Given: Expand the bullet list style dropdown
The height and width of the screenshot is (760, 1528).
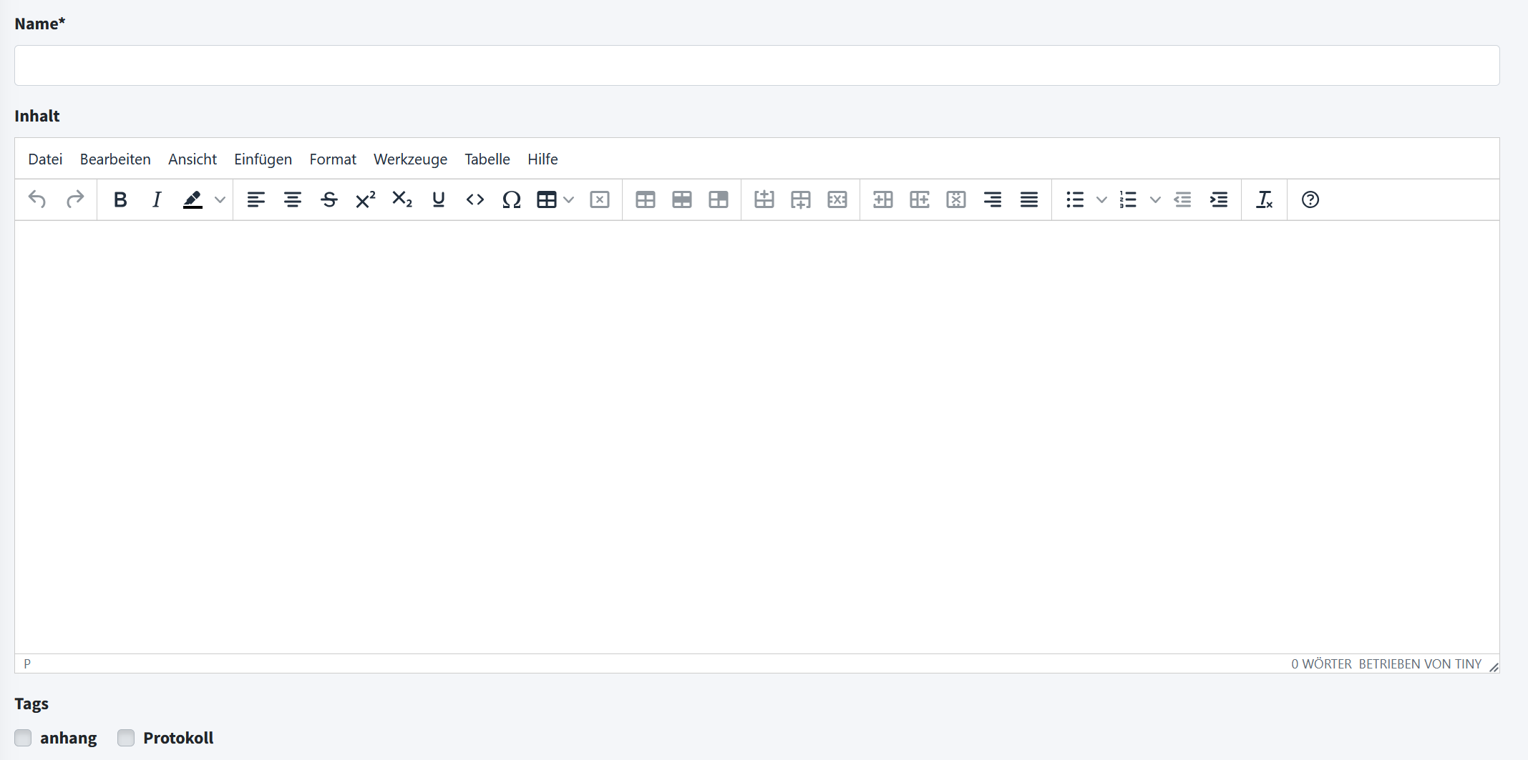Looking at the screenshot, I should (x=1101, y=199).
